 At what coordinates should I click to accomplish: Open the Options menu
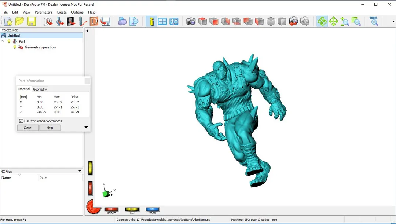(77, 12)
